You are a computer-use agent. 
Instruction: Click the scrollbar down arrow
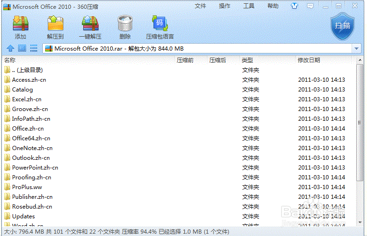pyautogui.click(x=360, y=222)
